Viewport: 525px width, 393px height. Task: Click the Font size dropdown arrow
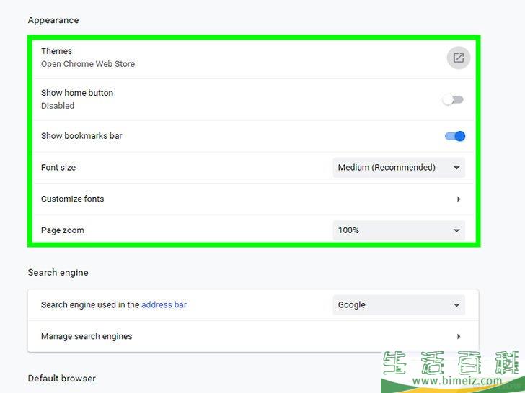(456, 168)
